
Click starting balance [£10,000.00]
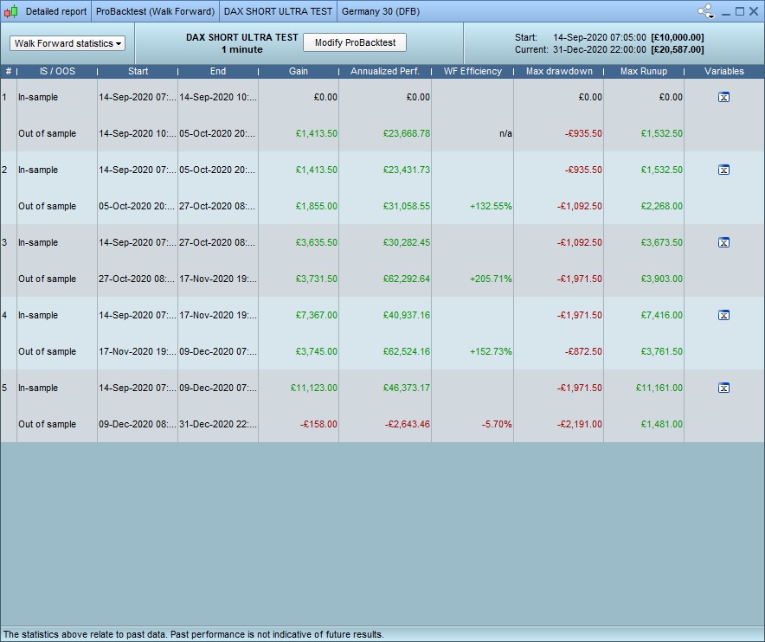pos(678,37)
